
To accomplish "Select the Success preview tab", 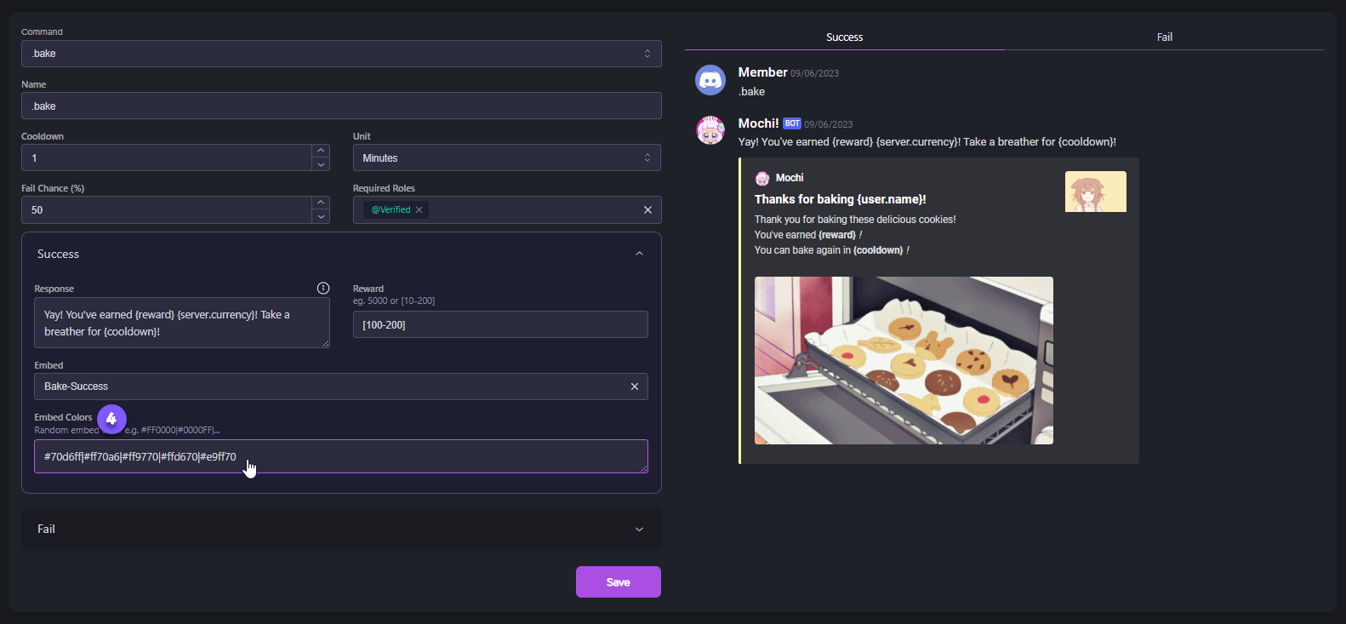I will click(x=844, y=37).
